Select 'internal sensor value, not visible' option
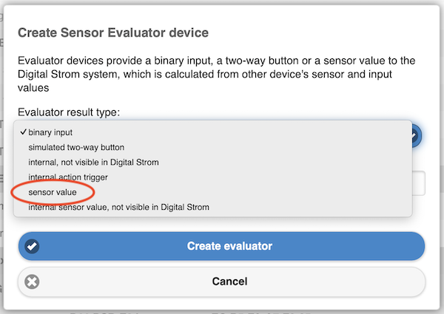 pyautogui.click(x=118, y=208)
